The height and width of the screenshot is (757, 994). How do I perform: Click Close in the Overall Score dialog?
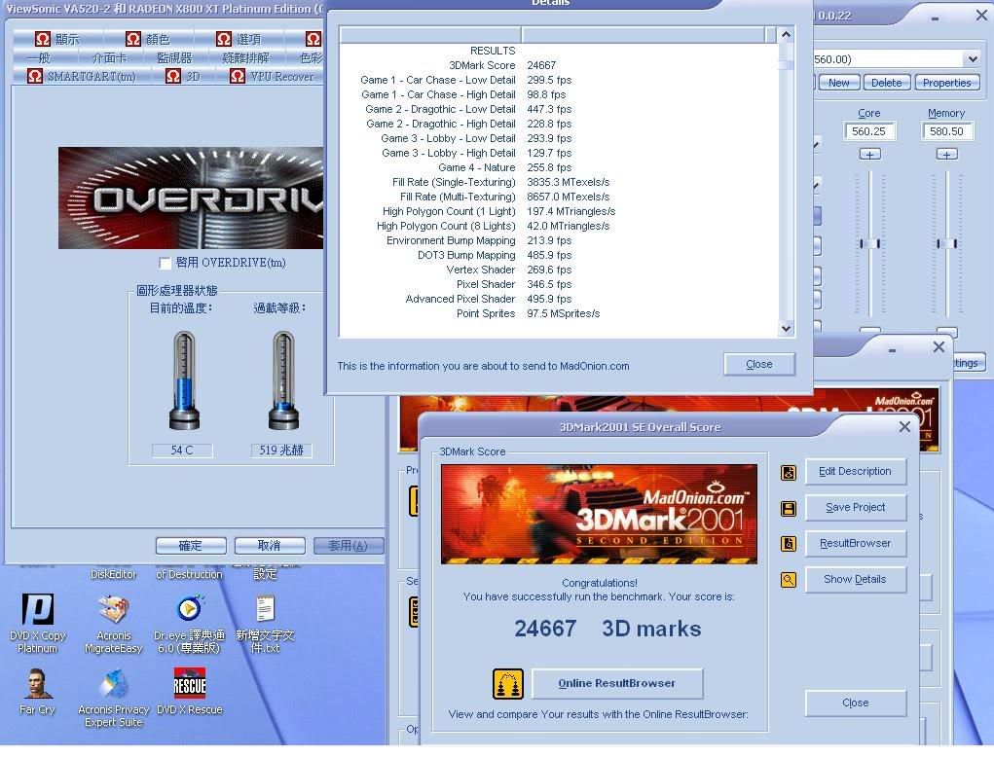click(x=855, y=703)
